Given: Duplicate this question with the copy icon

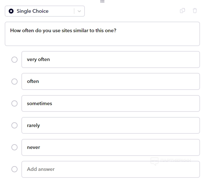Looking at the screenshot, I should click(x=182, y=11).
